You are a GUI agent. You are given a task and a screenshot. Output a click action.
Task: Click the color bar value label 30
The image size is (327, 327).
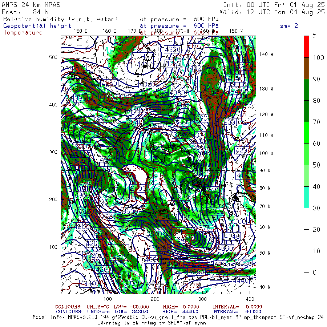[x=316, y=208]
